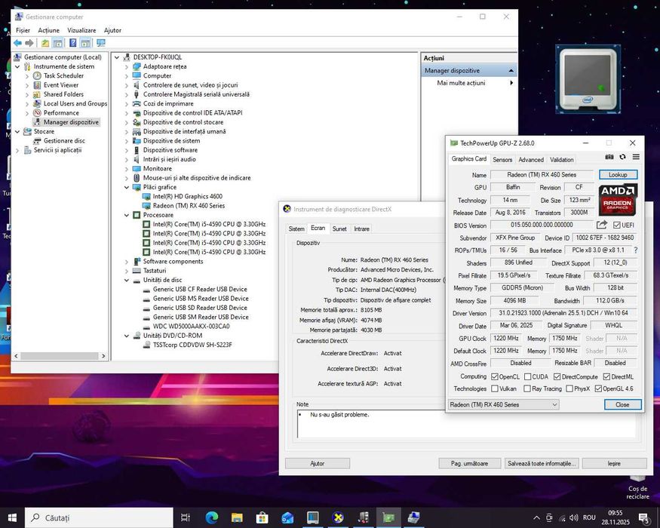Click the GPU-Z refresh icon
The image size is (660, 528).
pyautogui.click(x=622, y=157)
